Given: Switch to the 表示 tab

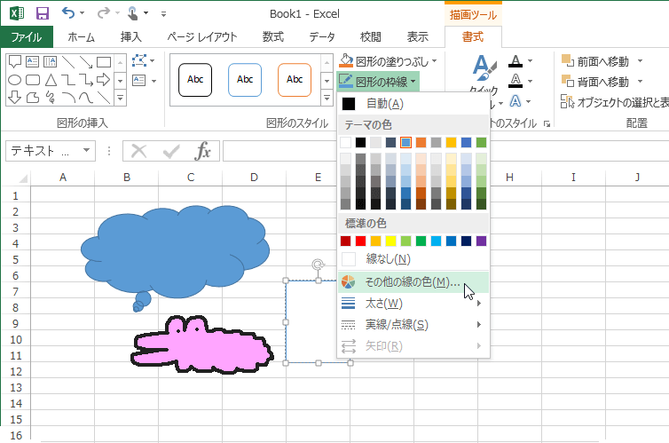Looking at the screenshot, I should [x=417, y=37].
